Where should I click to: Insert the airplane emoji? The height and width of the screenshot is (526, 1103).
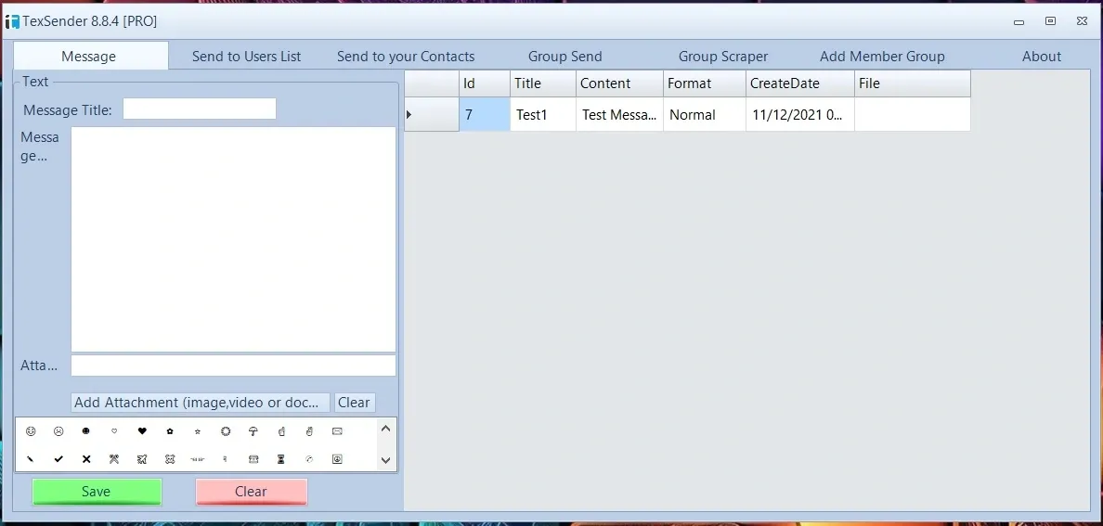pyautogui.click(x=142, y=459)
